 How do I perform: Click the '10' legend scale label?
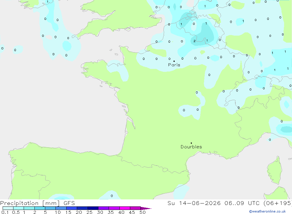(x=58, y=212)
